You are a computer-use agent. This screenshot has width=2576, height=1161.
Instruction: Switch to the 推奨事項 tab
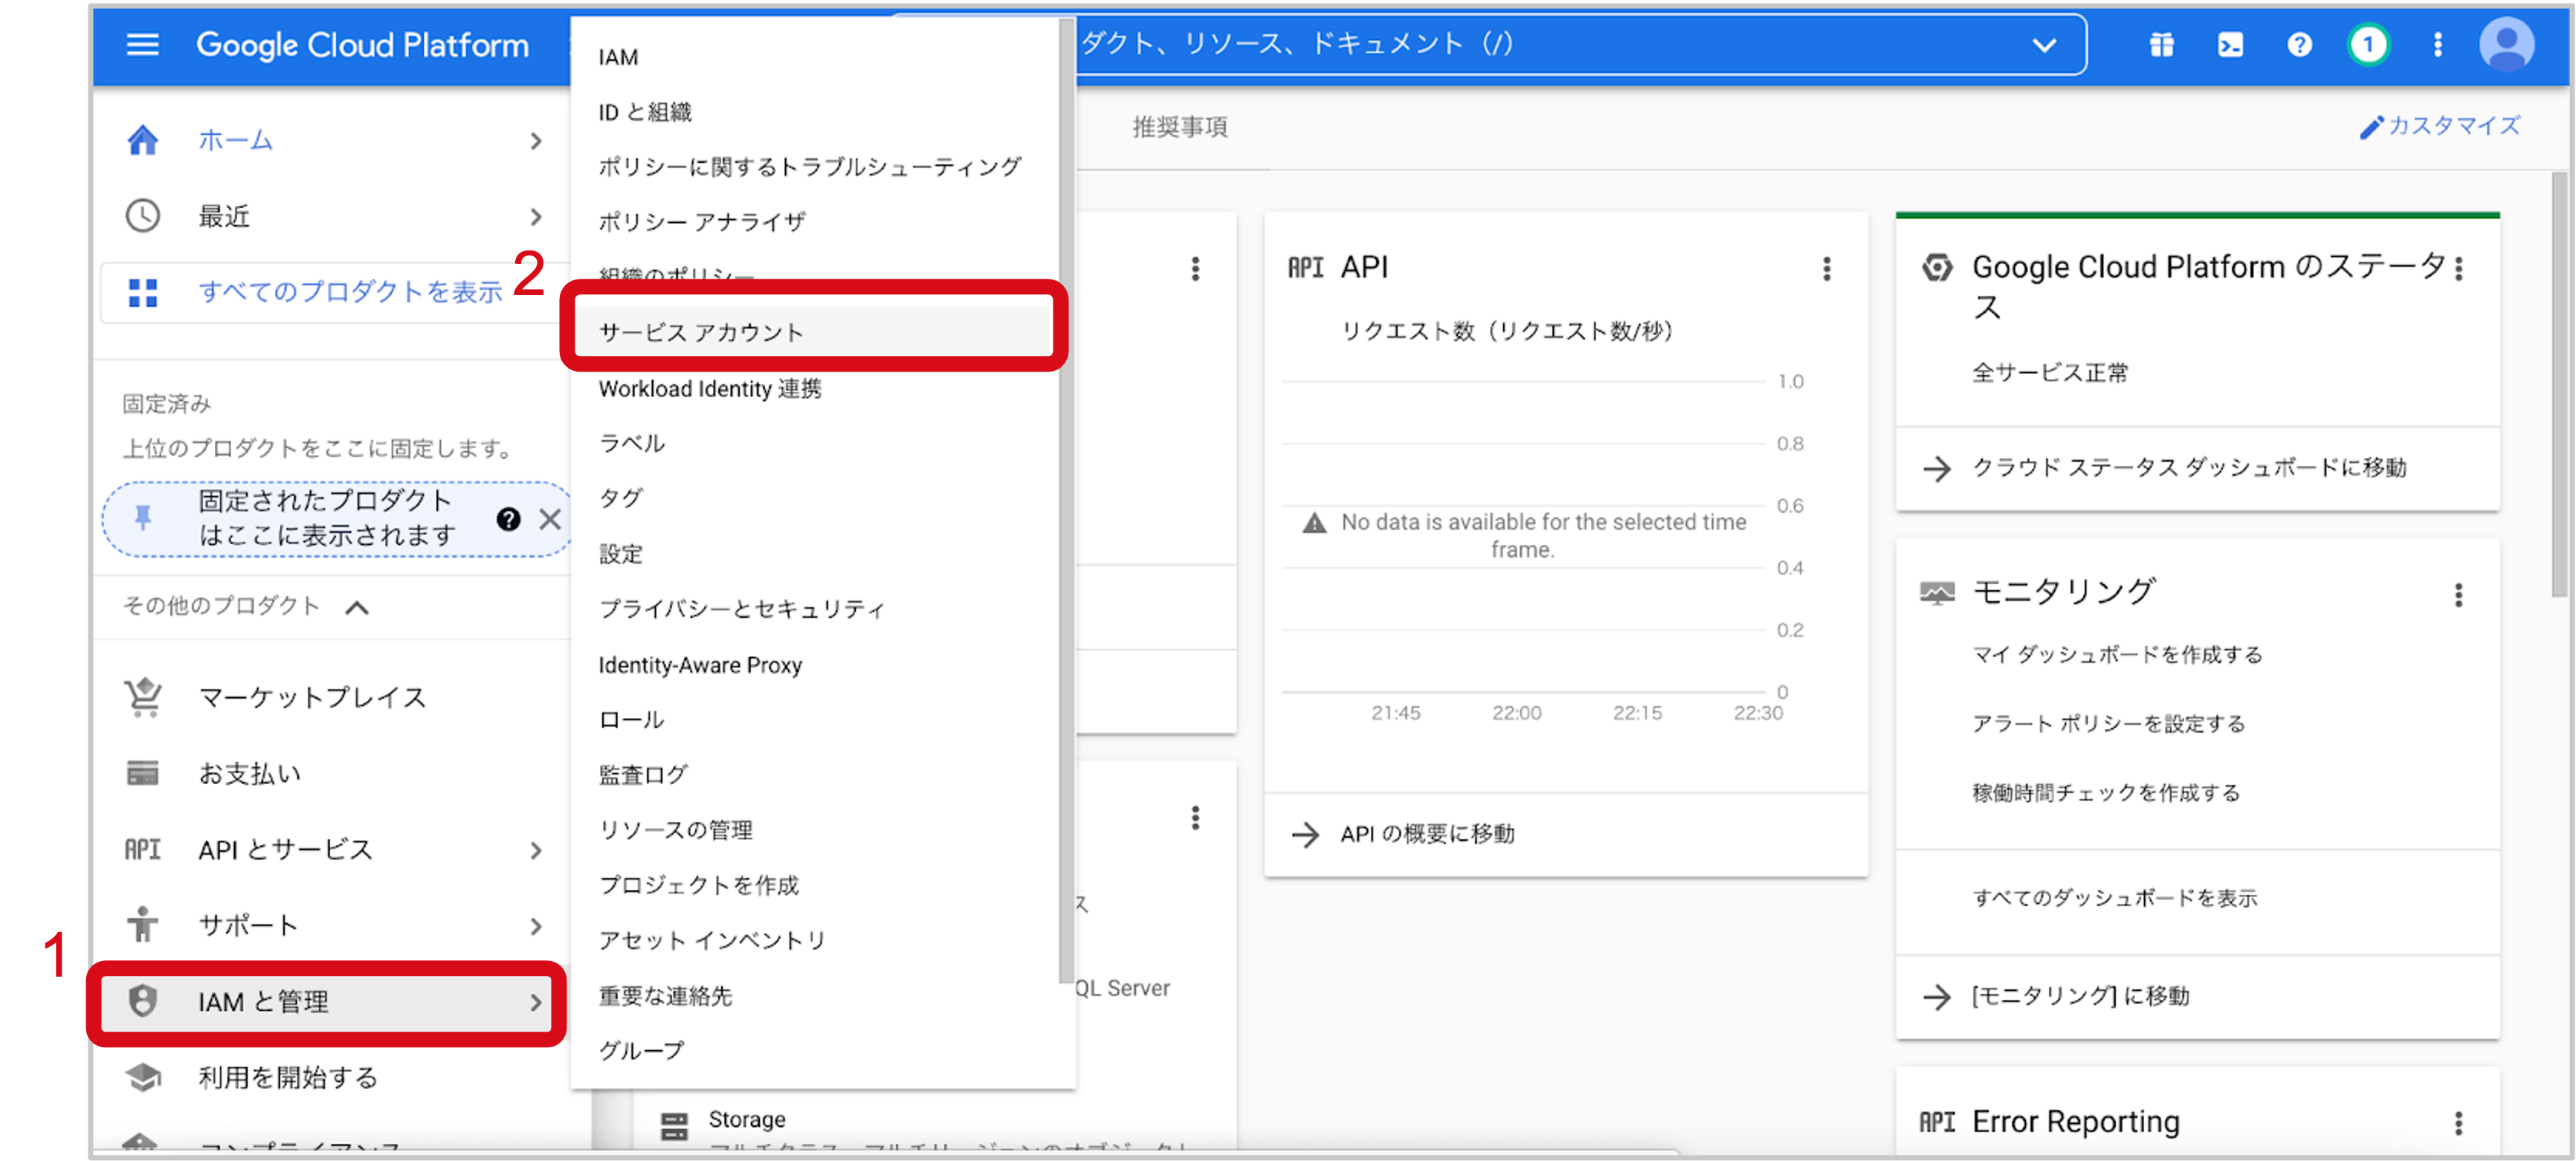(1179, 127)
